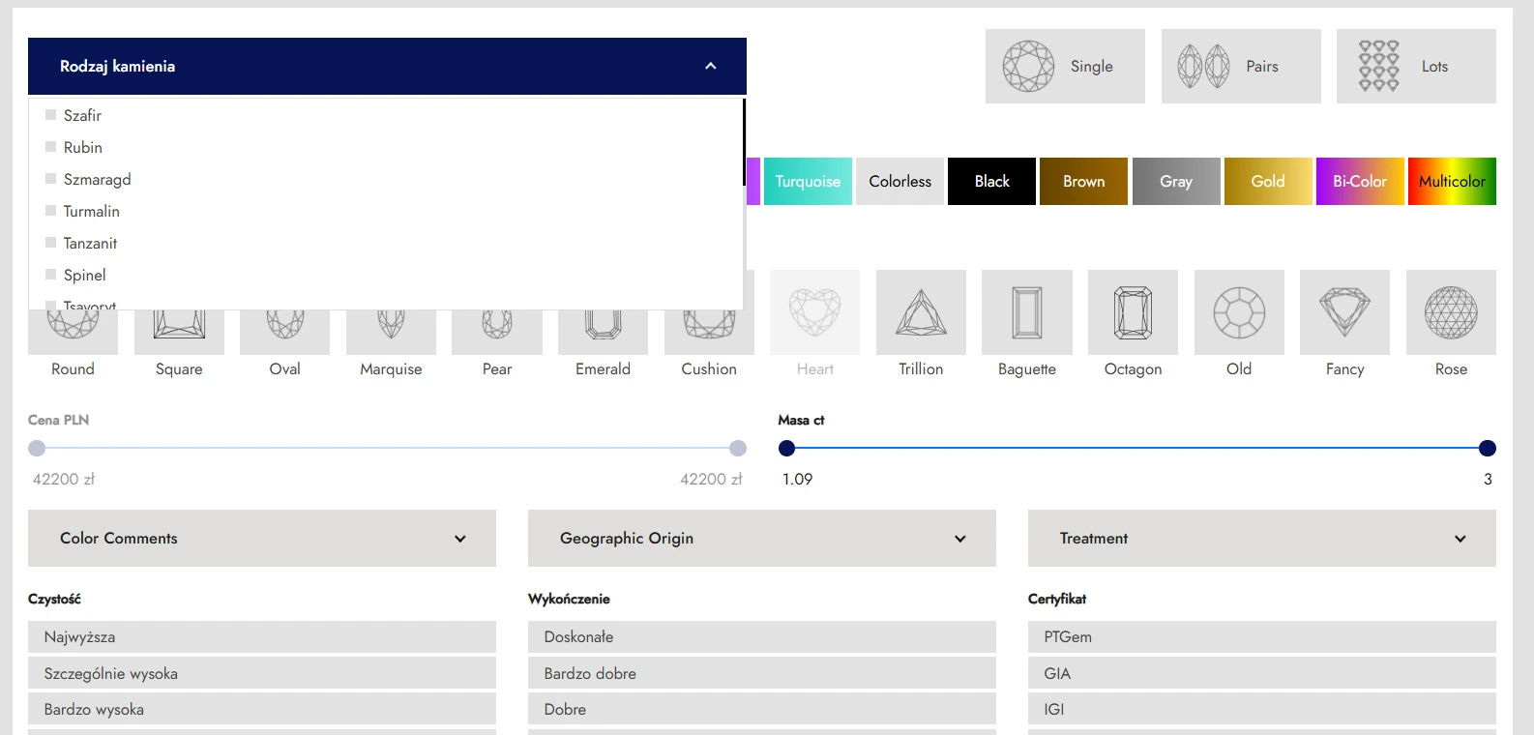Select the Square cut shape

179,333
